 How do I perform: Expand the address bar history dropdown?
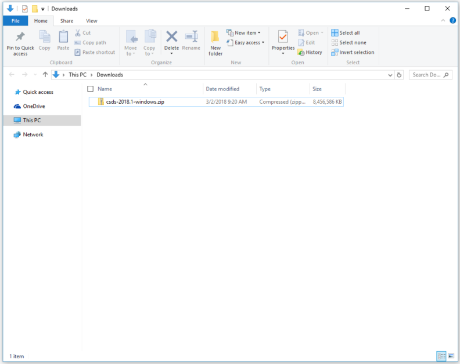(x=390, y=75)
